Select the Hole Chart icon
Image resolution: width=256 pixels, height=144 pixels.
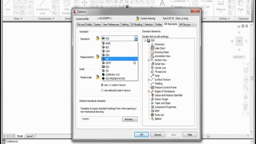(152, 48)
